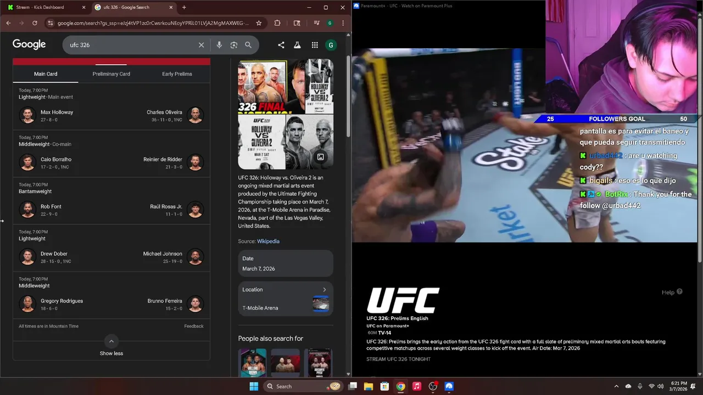Open the Google apps grid
The width and height of the screenshot is (703, 395).
pyautogui.click(x=315, y=45)
